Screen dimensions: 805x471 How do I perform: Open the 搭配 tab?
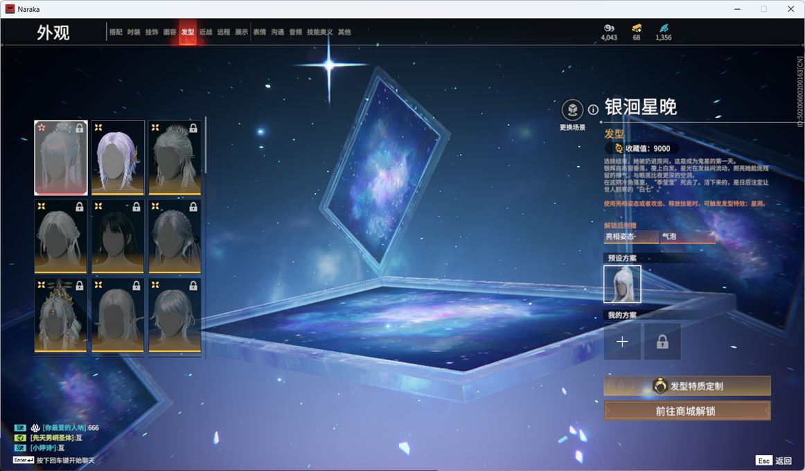[x=116, y=32]
